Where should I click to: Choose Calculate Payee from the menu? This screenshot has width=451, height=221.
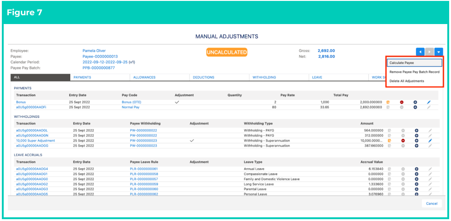[414, 63]
